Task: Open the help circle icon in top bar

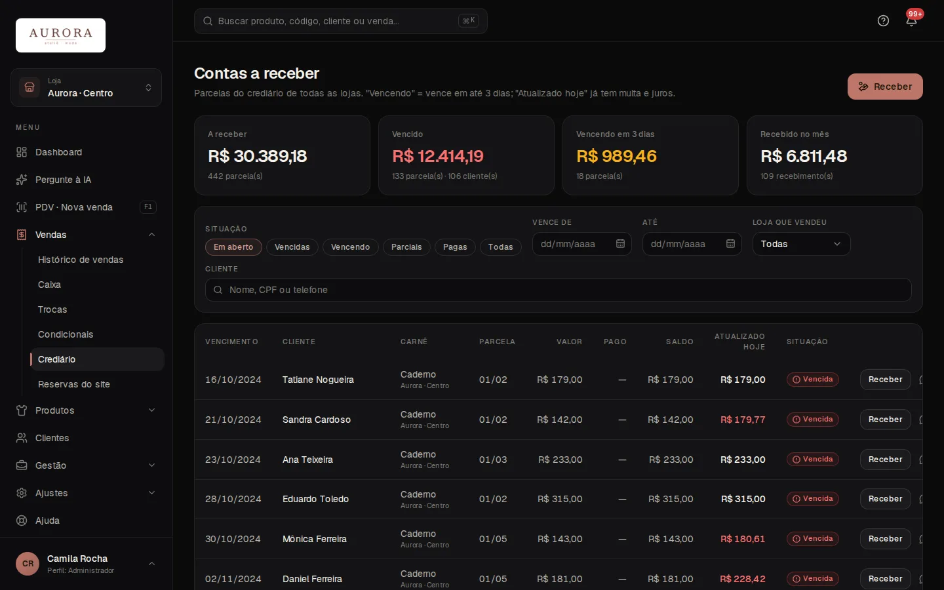Action: [x=883, y=21]
